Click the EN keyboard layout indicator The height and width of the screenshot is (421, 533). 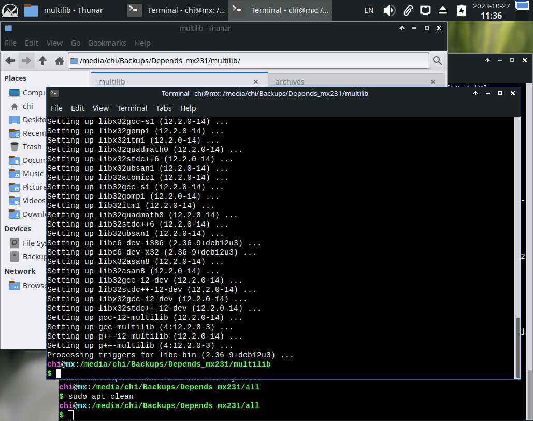pos(369,10)
